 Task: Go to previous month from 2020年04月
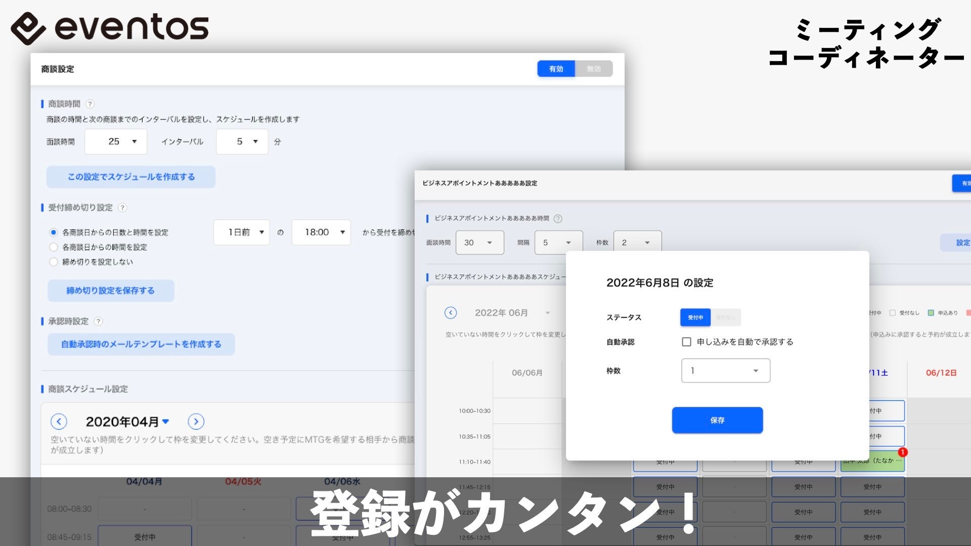(x=59, y=421)
